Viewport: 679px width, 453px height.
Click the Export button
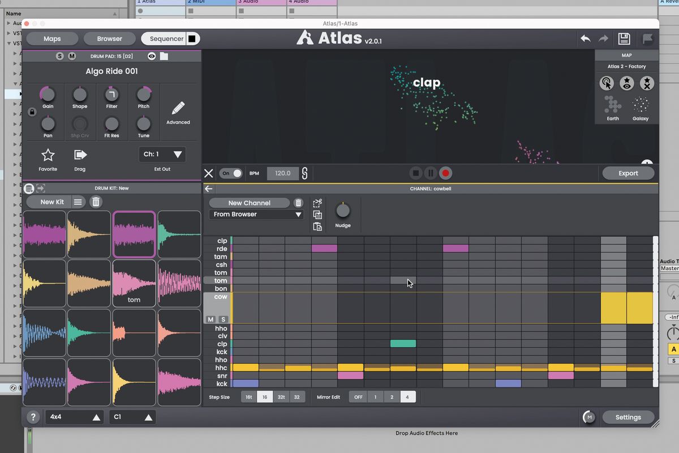tap(628, 173)
